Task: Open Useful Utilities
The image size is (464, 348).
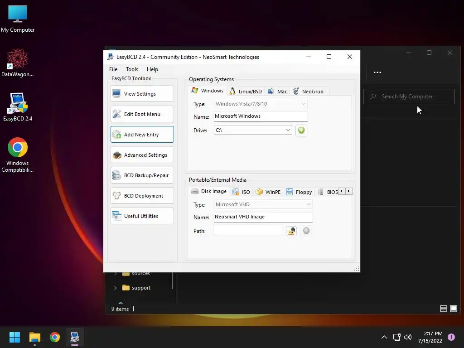Action: [x=142, y=216]
